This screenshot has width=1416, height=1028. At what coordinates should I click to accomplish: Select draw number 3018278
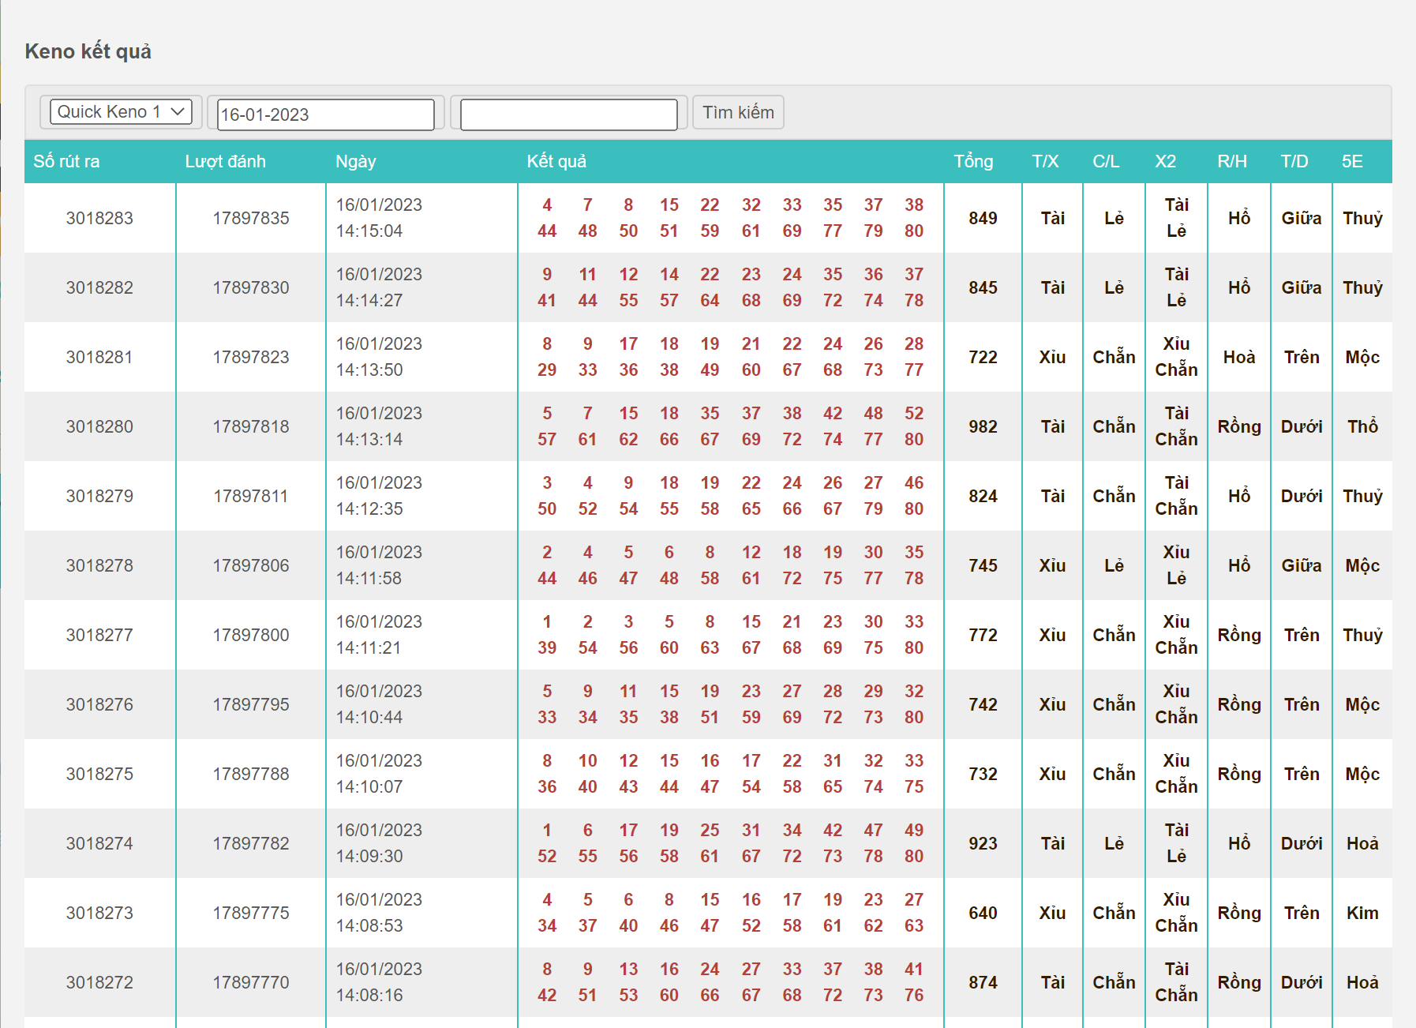tap(99, 565)
